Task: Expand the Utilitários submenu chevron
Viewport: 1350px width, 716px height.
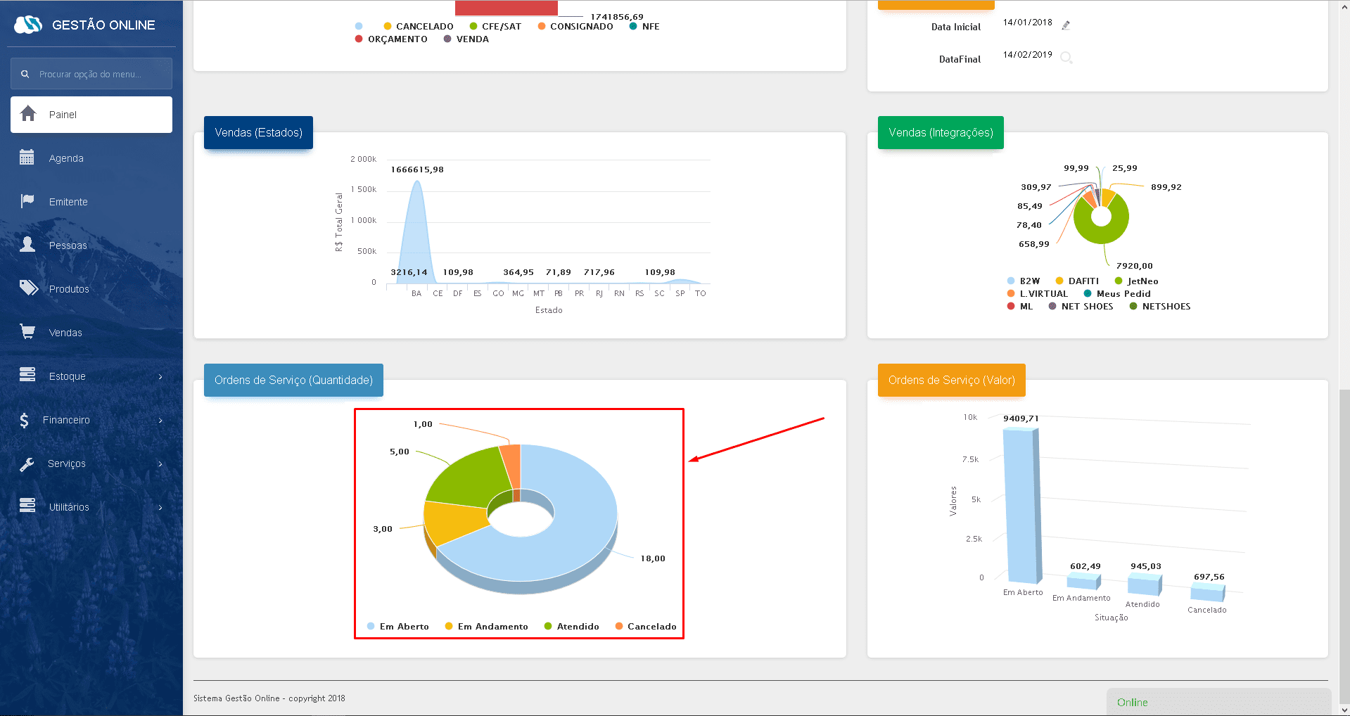Action: tap(160, 507)
